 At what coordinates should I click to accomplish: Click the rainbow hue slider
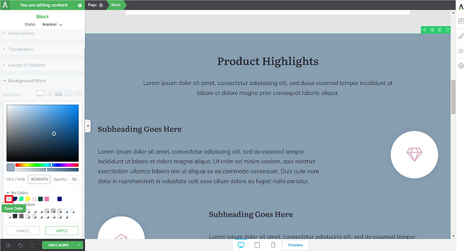click(x=47, y=164)
